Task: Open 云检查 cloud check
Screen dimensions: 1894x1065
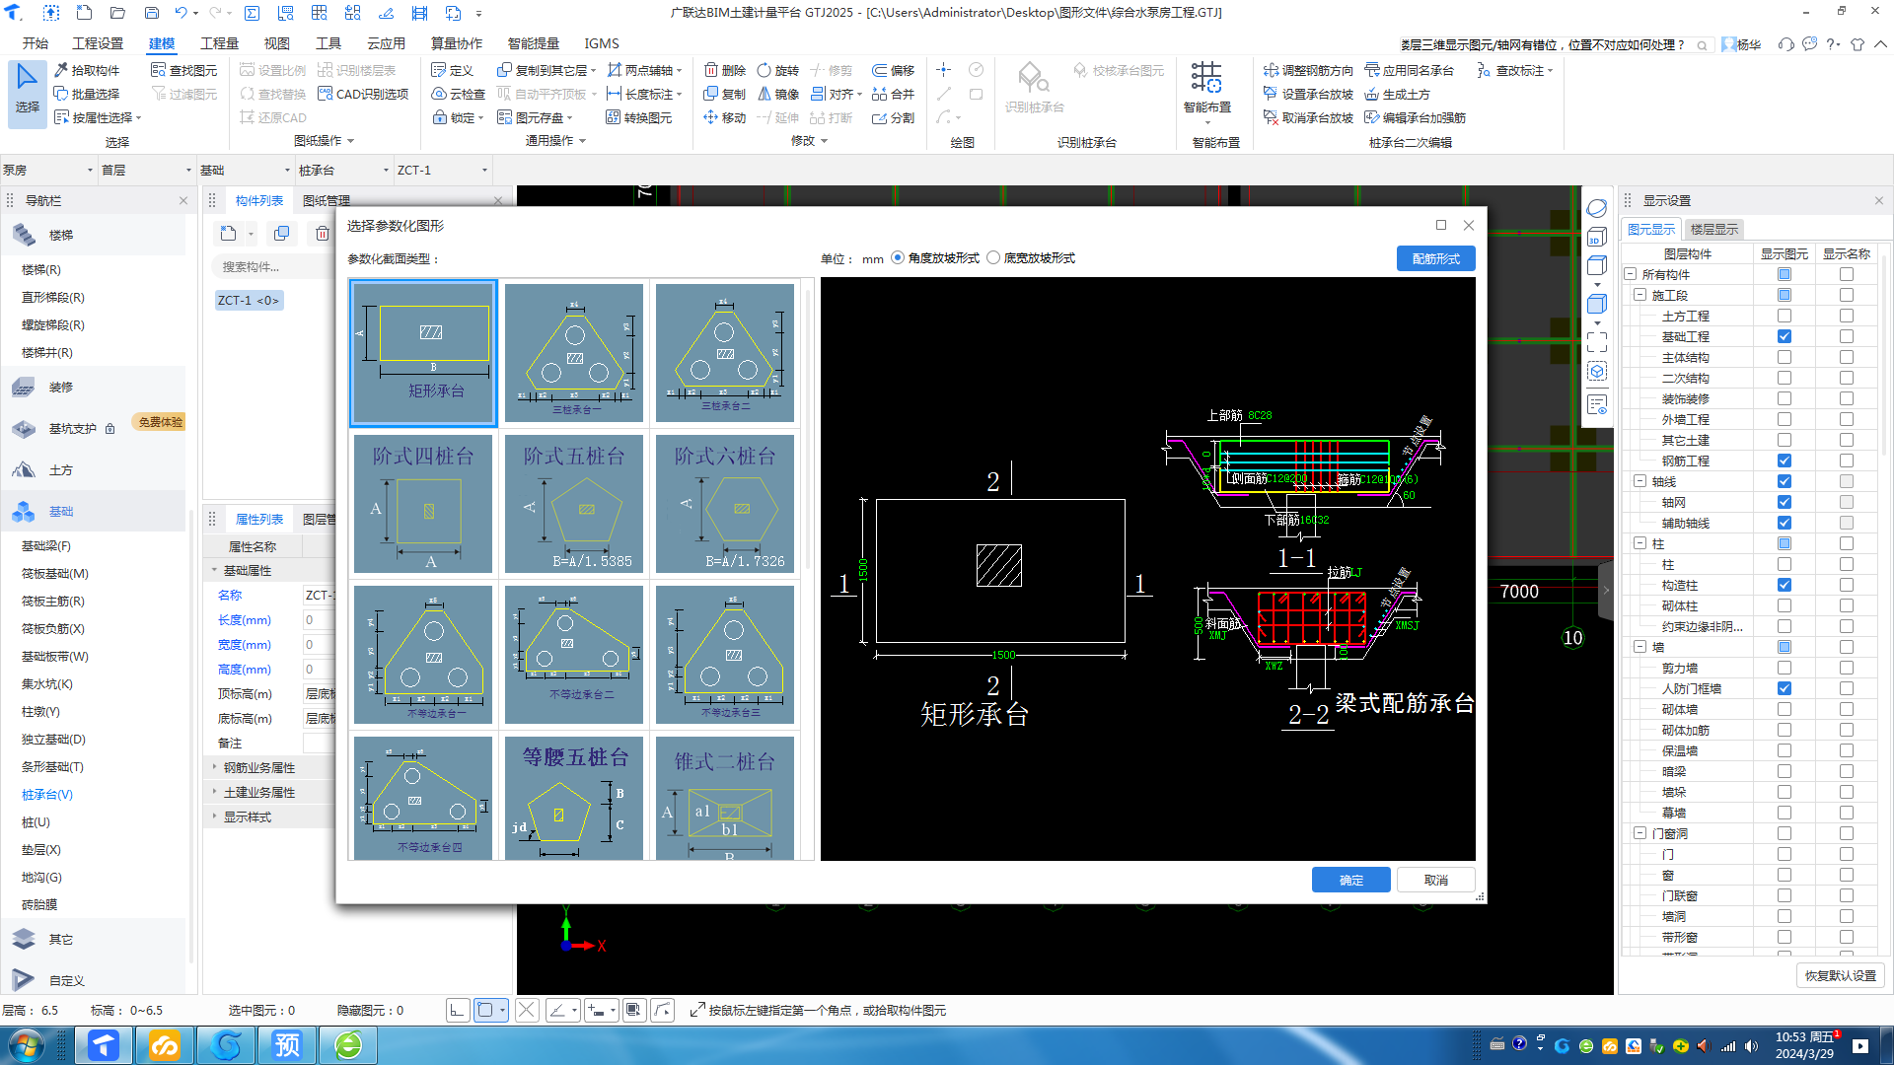Action: [459, 94]
